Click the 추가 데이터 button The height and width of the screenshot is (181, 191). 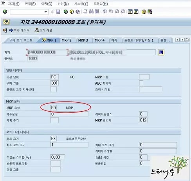point(19,31)
